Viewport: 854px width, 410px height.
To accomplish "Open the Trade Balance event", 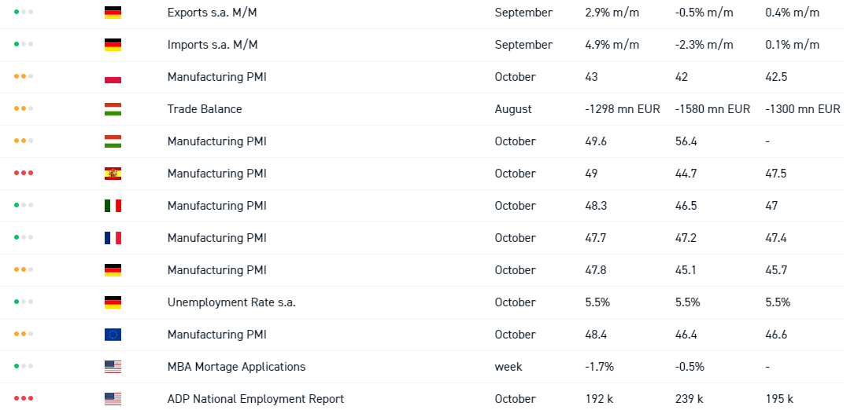I will pyautogui.click(x=205, y=109).
